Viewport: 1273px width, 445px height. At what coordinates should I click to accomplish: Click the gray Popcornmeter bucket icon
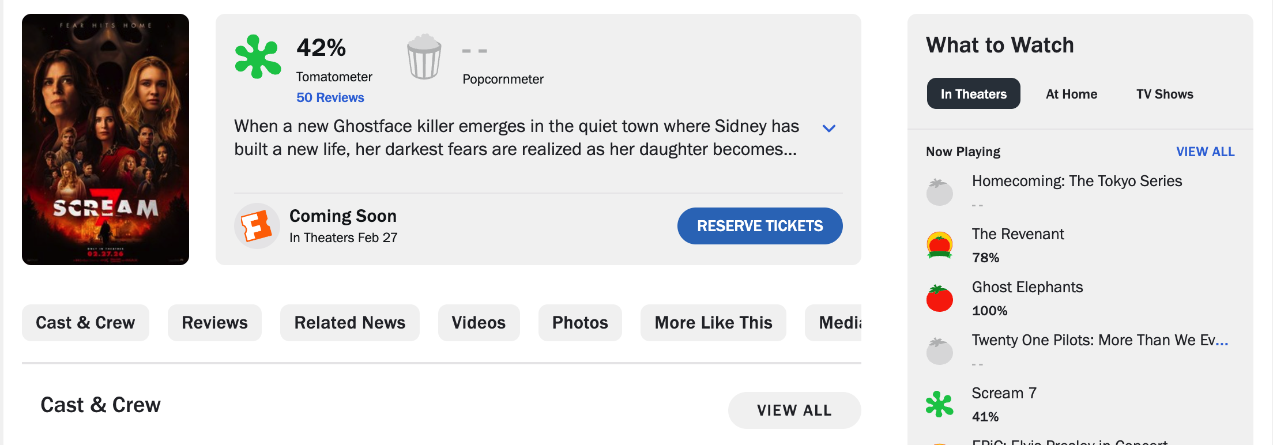[424, 56]
